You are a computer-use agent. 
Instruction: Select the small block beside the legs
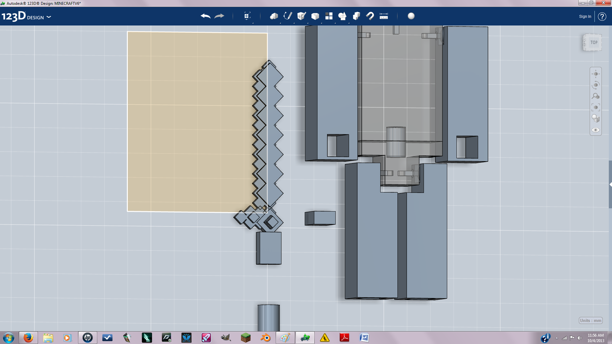(x=320, y=218)
